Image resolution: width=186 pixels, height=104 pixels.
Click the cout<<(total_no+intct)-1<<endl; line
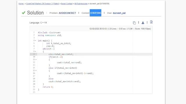click(x=75, y=73)
